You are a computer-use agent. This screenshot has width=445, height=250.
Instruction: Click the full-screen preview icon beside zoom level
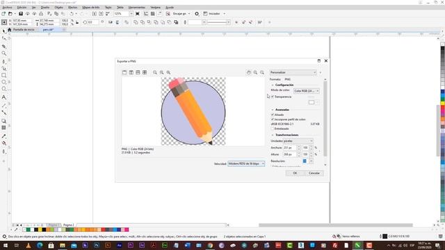(x=138, y=14)
